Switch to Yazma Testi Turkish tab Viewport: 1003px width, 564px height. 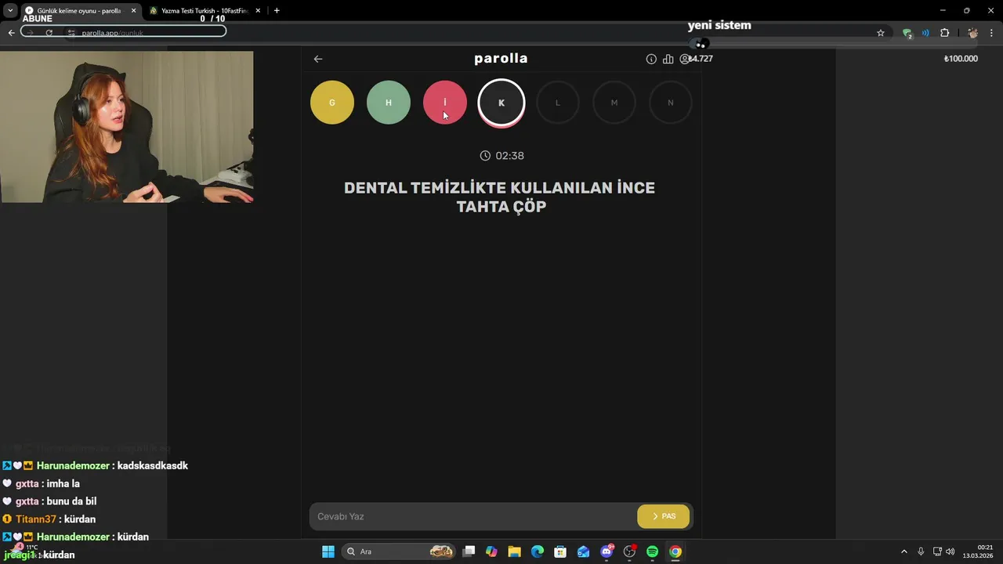click(x=205, y=11)
